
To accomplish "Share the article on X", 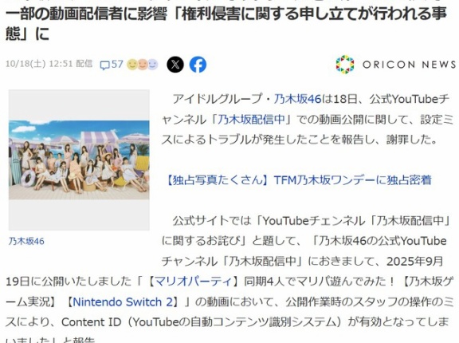I will point(175,65).
